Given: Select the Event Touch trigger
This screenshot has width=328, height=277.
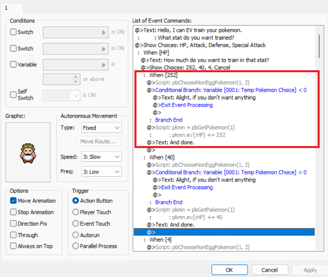Looking at the screenshot, I should tap(75, 224).
